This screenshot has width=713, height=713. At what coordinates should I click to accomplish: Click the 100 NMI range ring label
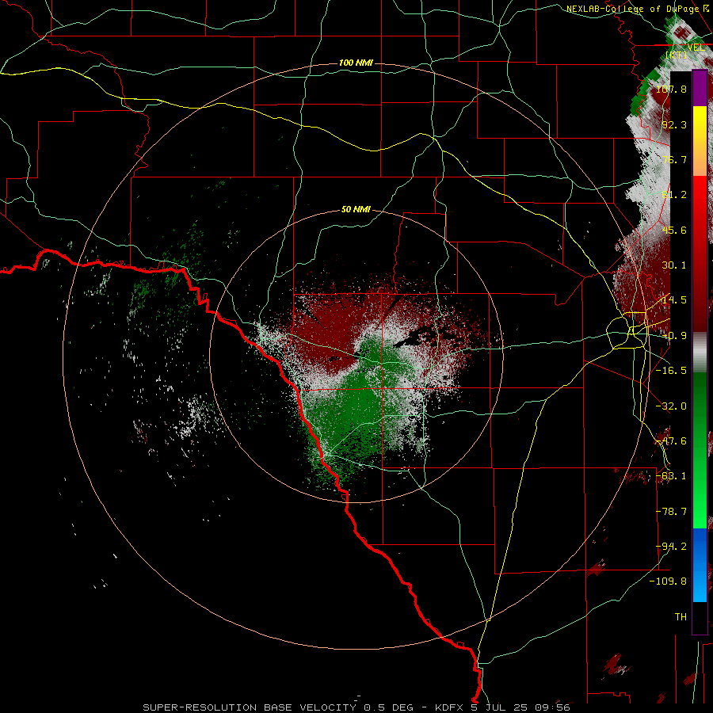(356, 63)
